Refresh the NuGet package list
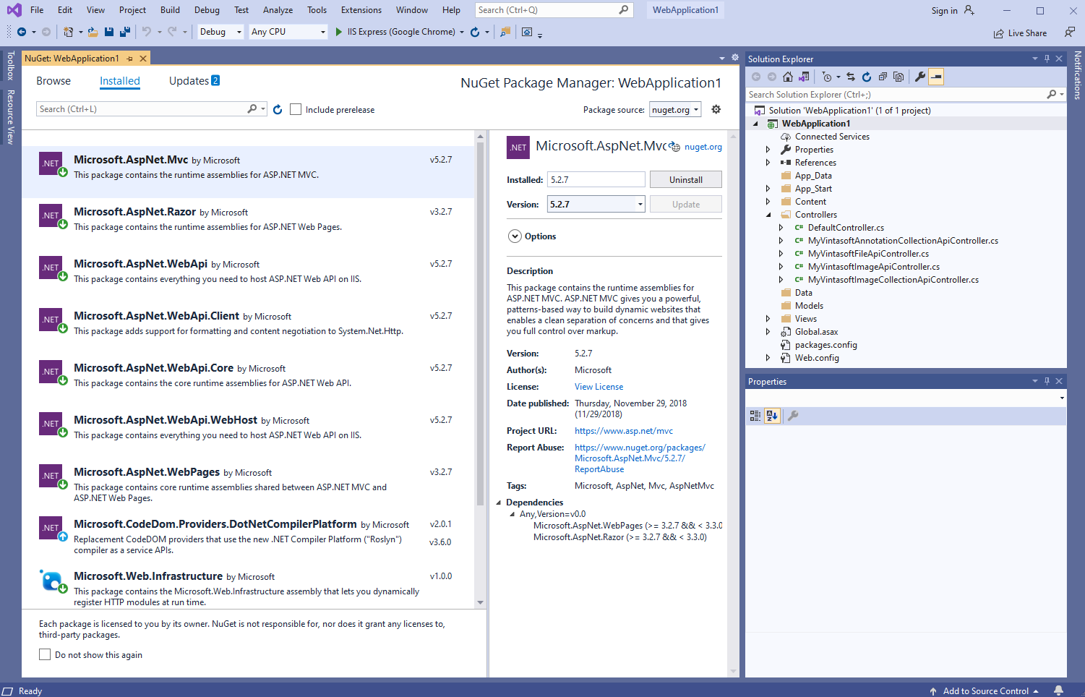Screen dimensions: 1085x697 pyautogui.click(x=278, y=110)
